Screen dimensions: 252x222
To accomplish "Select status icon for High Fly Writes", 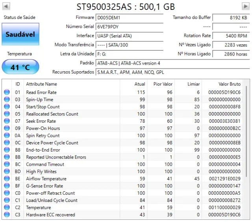I will click(x=7, y=171).
